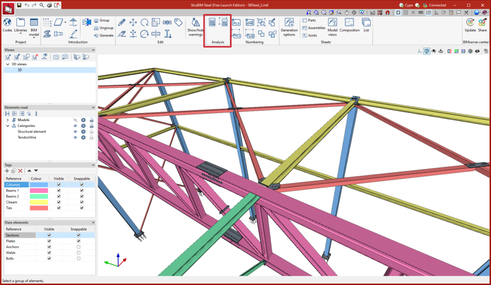
Task: Click the Assemblies sheets button
Action: (314, 28)
